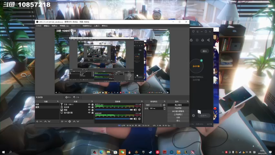Move the selected source down
The height and width of the screenshot is (155, 275).
click(78, 122)
